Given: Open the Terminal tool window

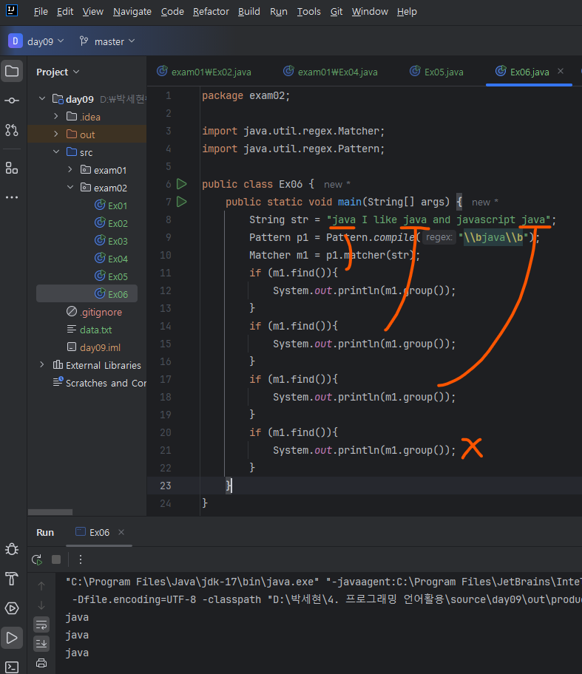Looking at the screenshot, I should (x=12, y=667).
